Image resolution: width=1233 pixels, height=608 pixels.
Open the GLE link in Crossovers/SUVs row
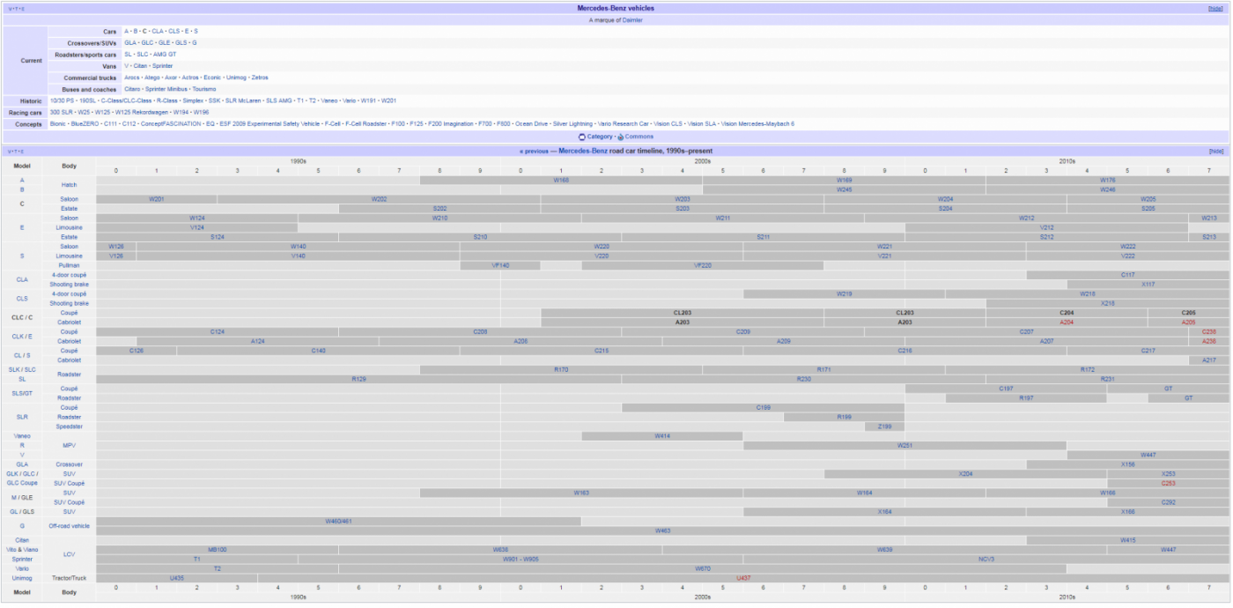(164, 42)
